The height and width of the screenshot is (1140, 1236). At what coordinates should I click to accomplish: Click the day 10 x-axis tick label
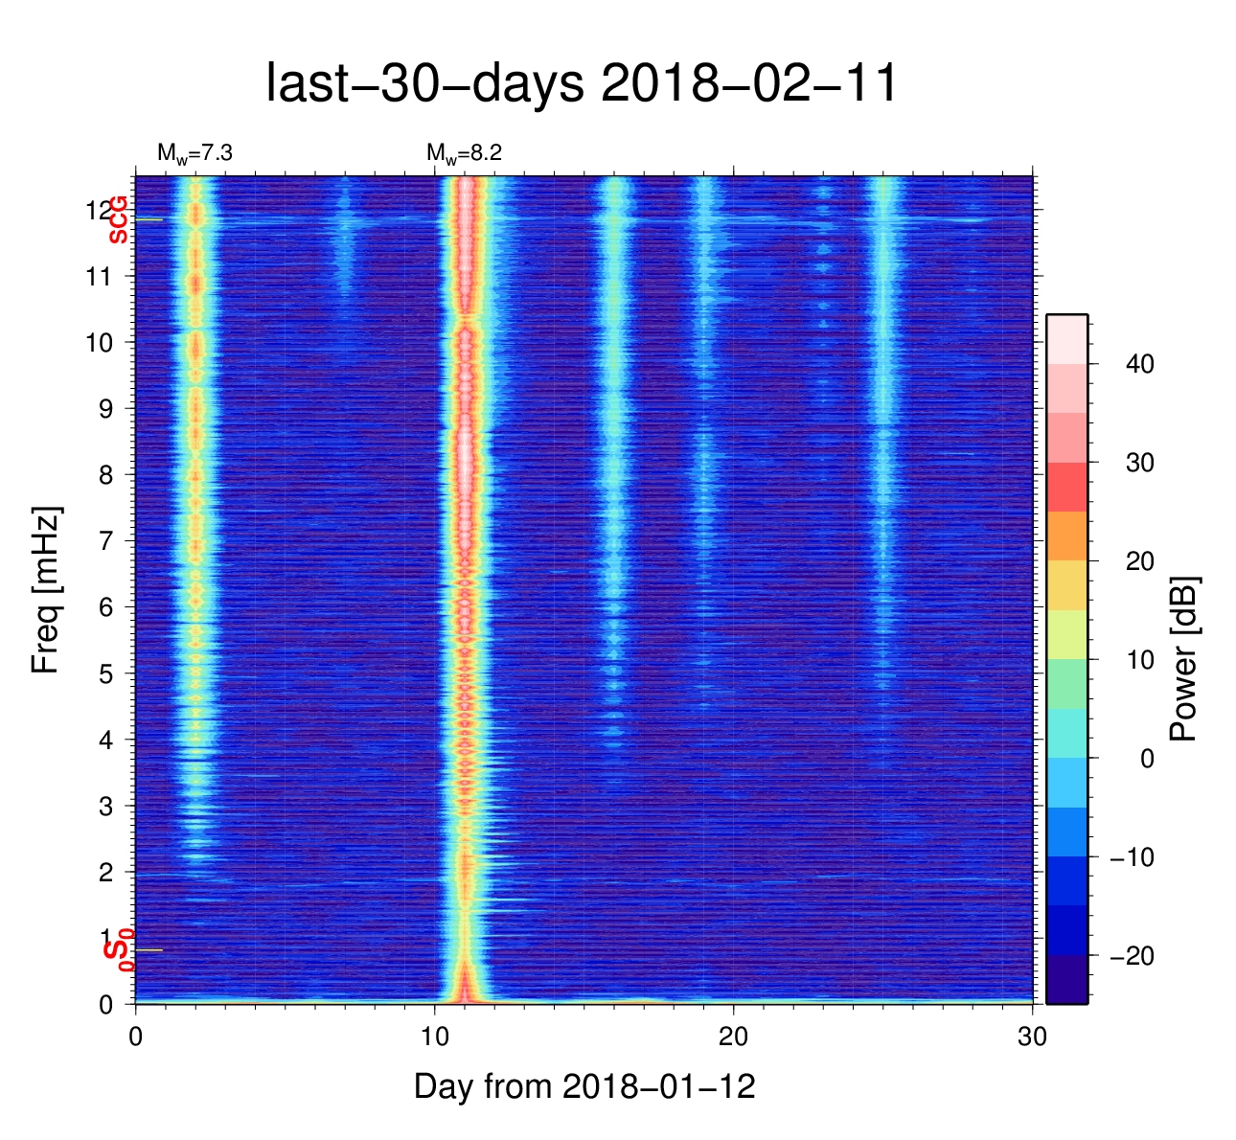(435, 1037)
